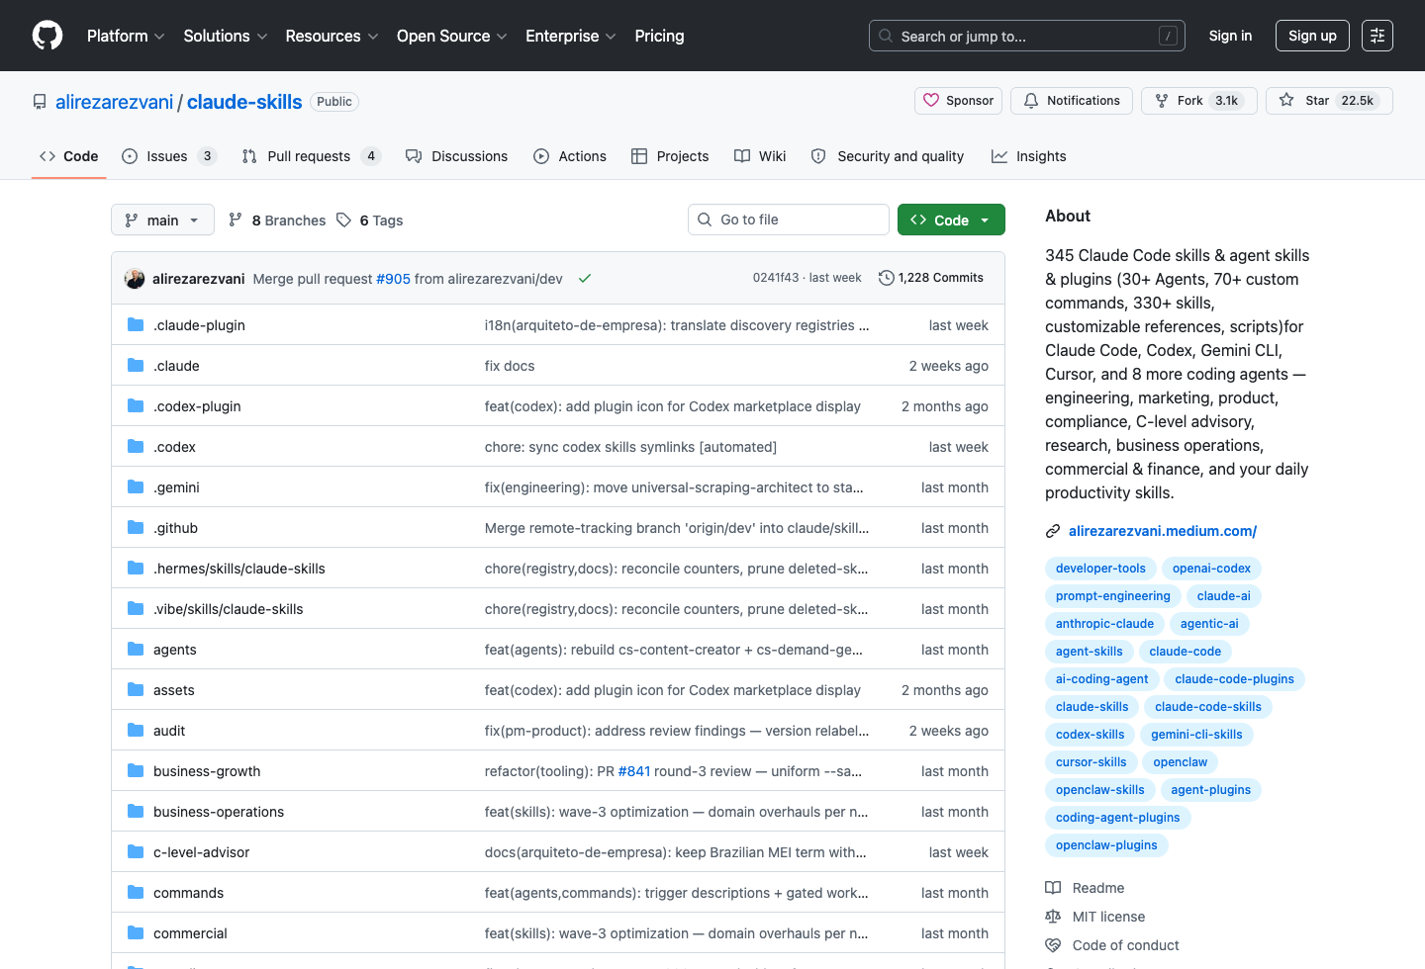Open the Code of conduct icon
This screenshot has height=969, width=1425.
click(x=1053, y=945)
